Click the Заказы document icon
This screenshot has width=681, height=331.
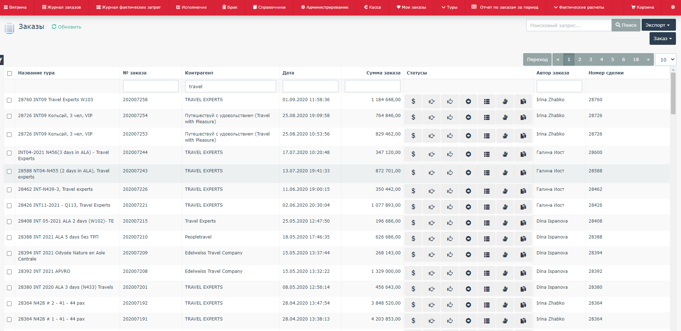[9, 28]
